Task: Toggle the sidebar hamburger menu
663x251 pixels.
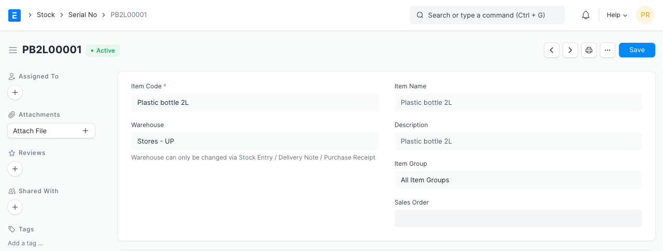Action: coord(13,50)
